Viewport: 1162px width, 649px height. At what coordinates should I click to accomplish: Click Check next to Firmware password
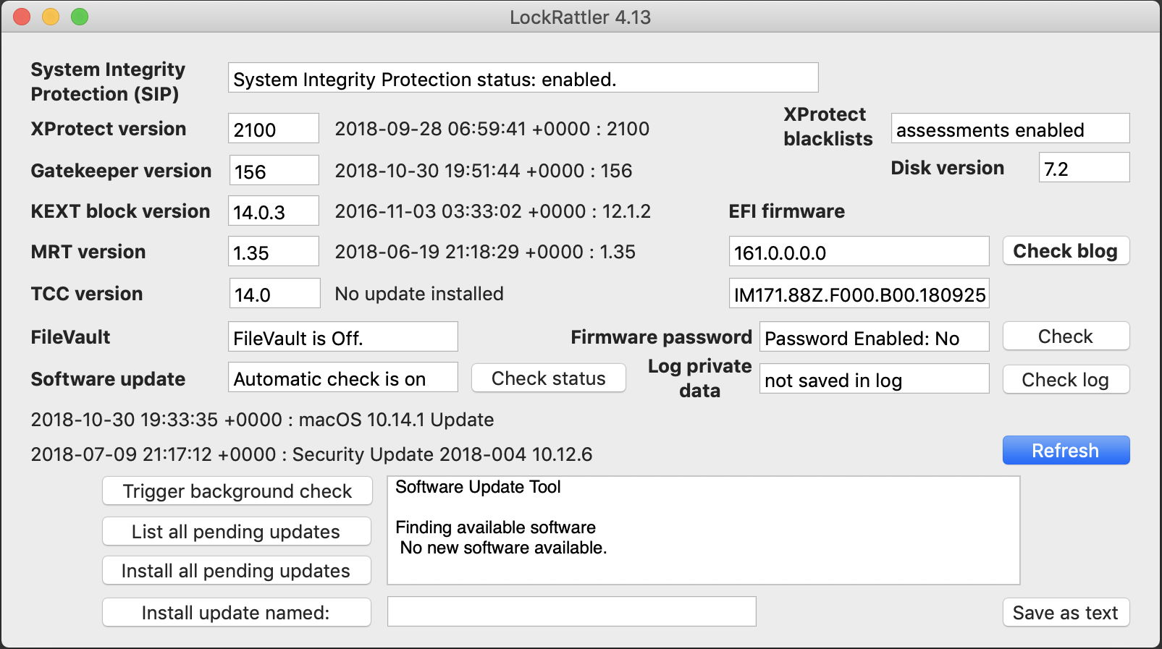[1065, 336]
